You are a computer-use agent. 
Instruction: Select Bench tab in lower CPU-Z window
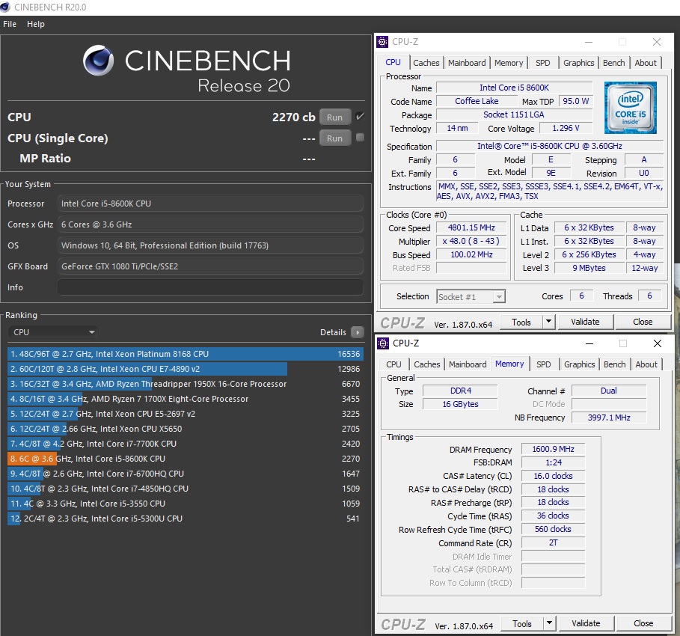click(614, 364)
